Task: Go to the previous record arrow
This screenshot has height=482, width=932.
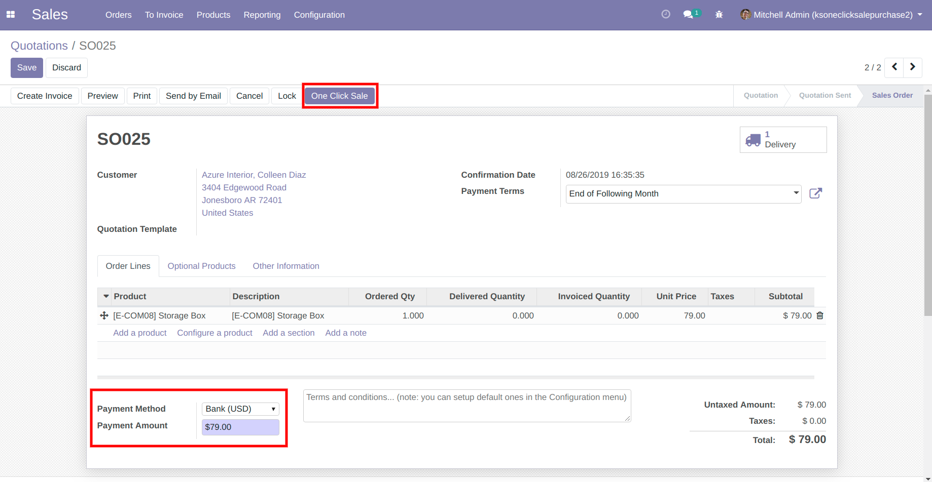Action: click(894, 67)
